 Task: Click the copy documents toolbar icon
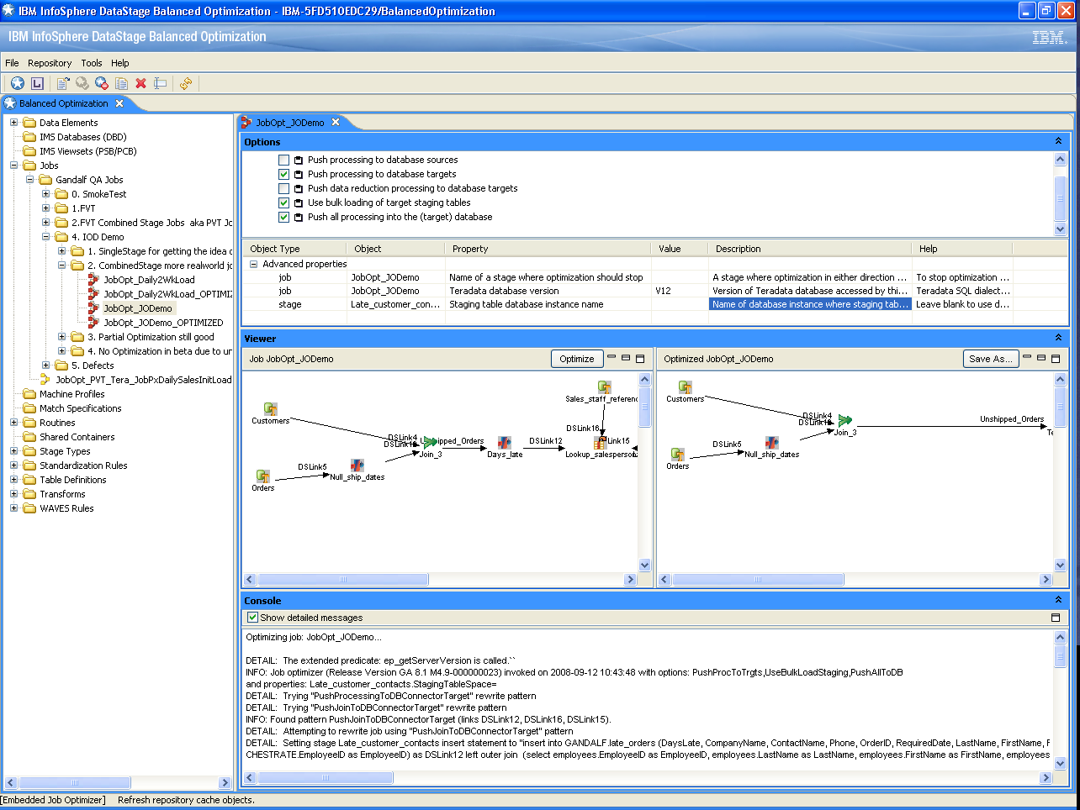coord(122,83)
